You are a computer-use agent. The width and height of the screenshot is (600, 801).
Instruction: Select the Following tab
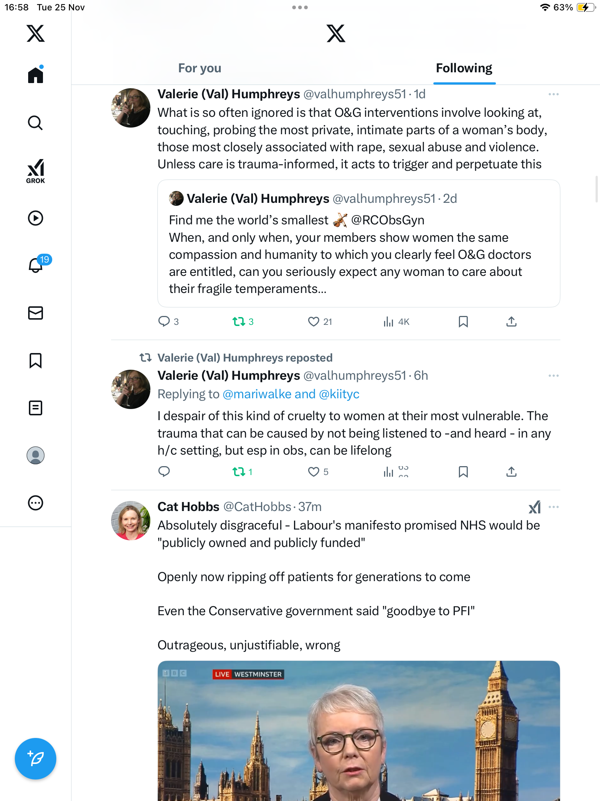tap(464, 68)
